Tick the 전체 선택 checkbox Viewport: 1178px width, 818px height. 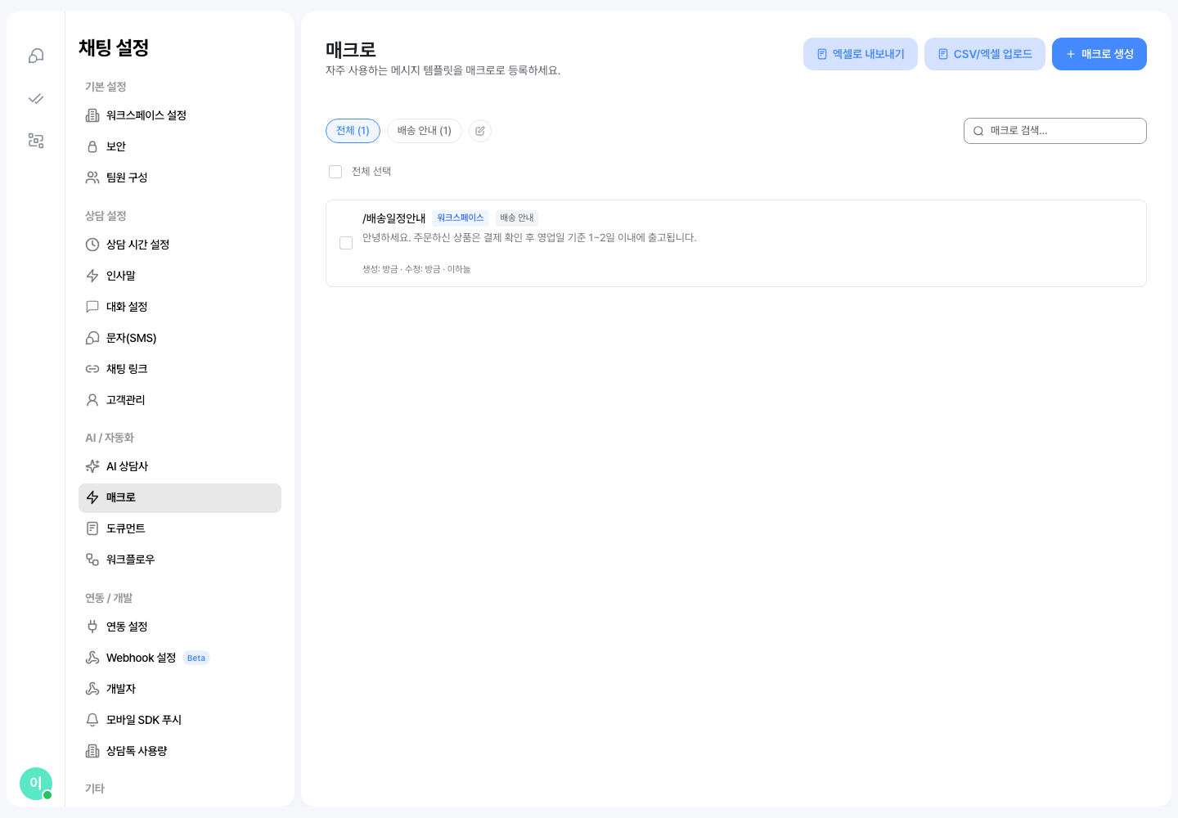(x=335, y=172)
